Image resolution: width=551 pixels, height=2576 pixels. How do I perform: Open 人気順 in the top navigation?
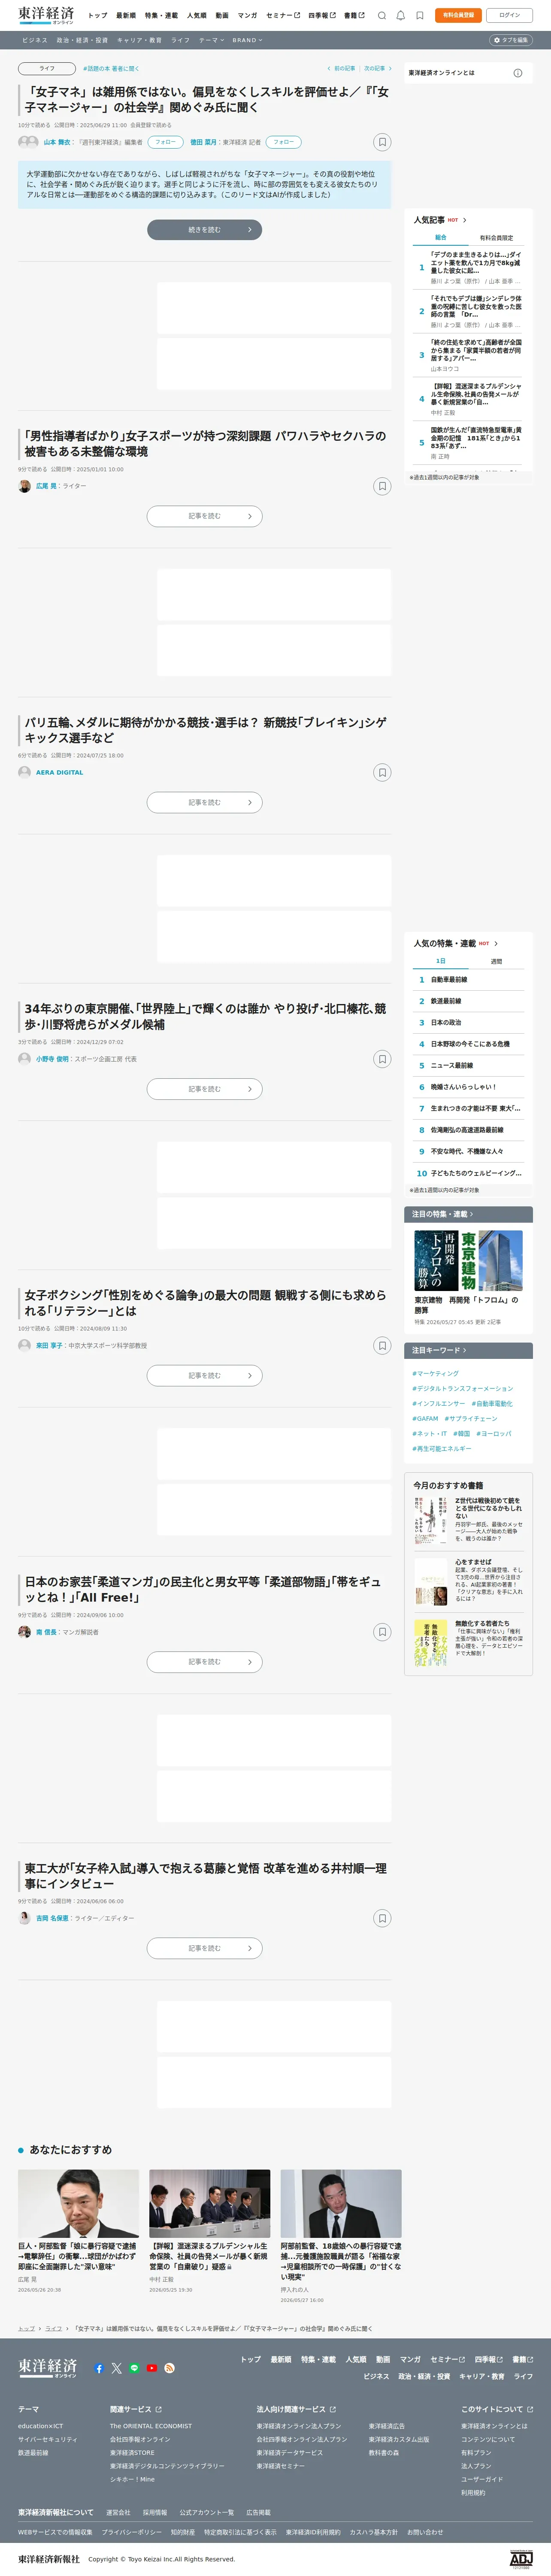point(197,15)
